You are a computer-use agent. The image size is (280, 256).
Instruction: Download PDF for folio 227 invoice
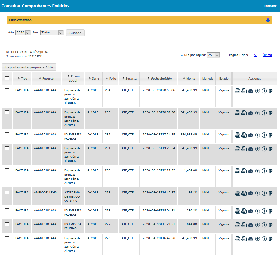244,225
